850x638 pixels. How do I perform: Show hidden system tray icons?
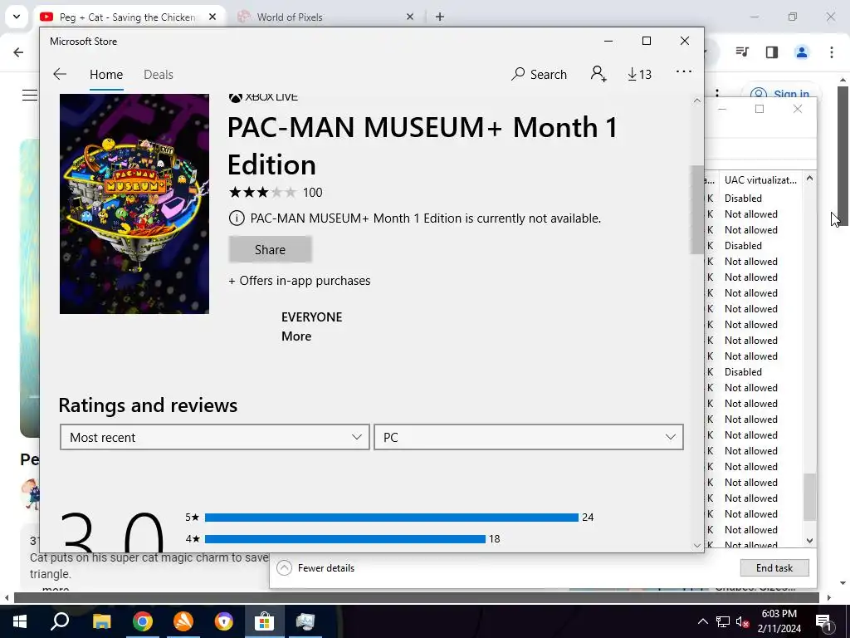tap(702, 621)
